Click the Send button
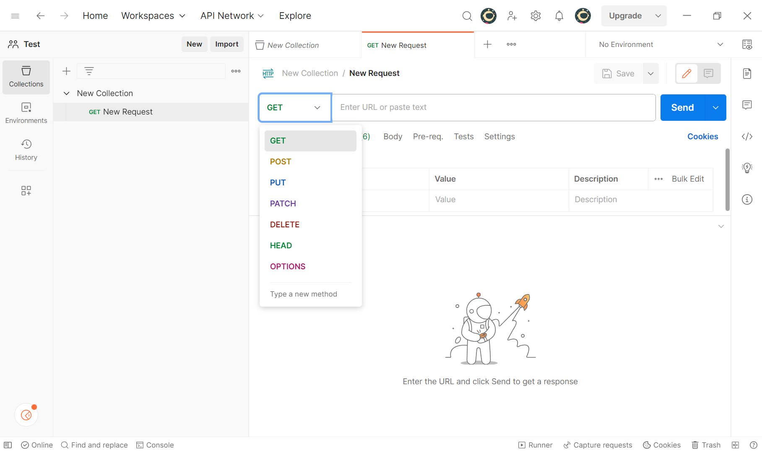762x453 pixels. pyautogui.click(x=683, y=108)
